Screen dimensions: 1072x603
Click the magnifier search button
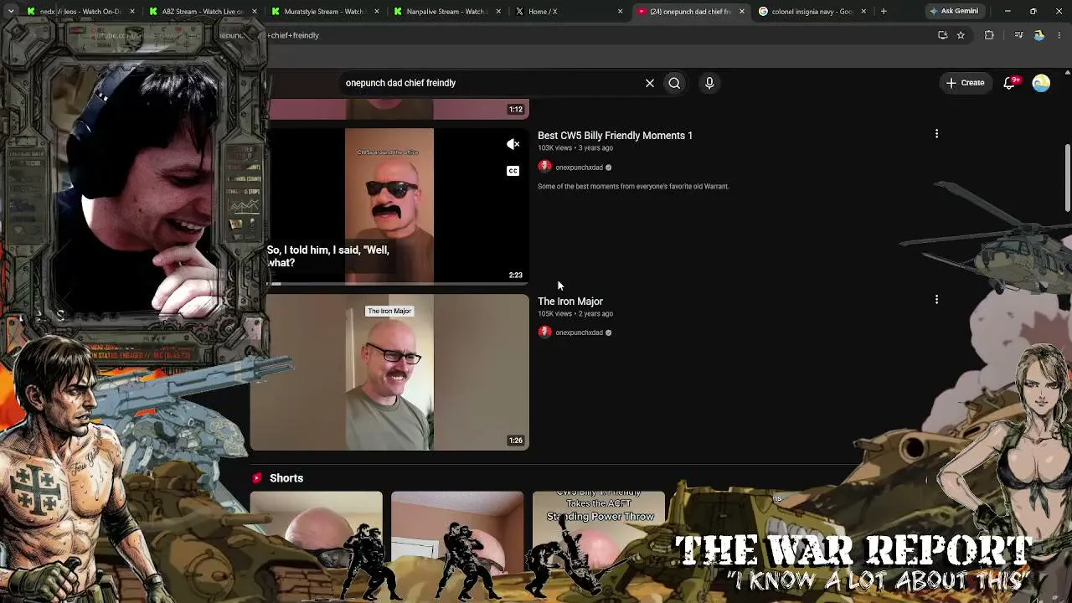coord(674,83)
